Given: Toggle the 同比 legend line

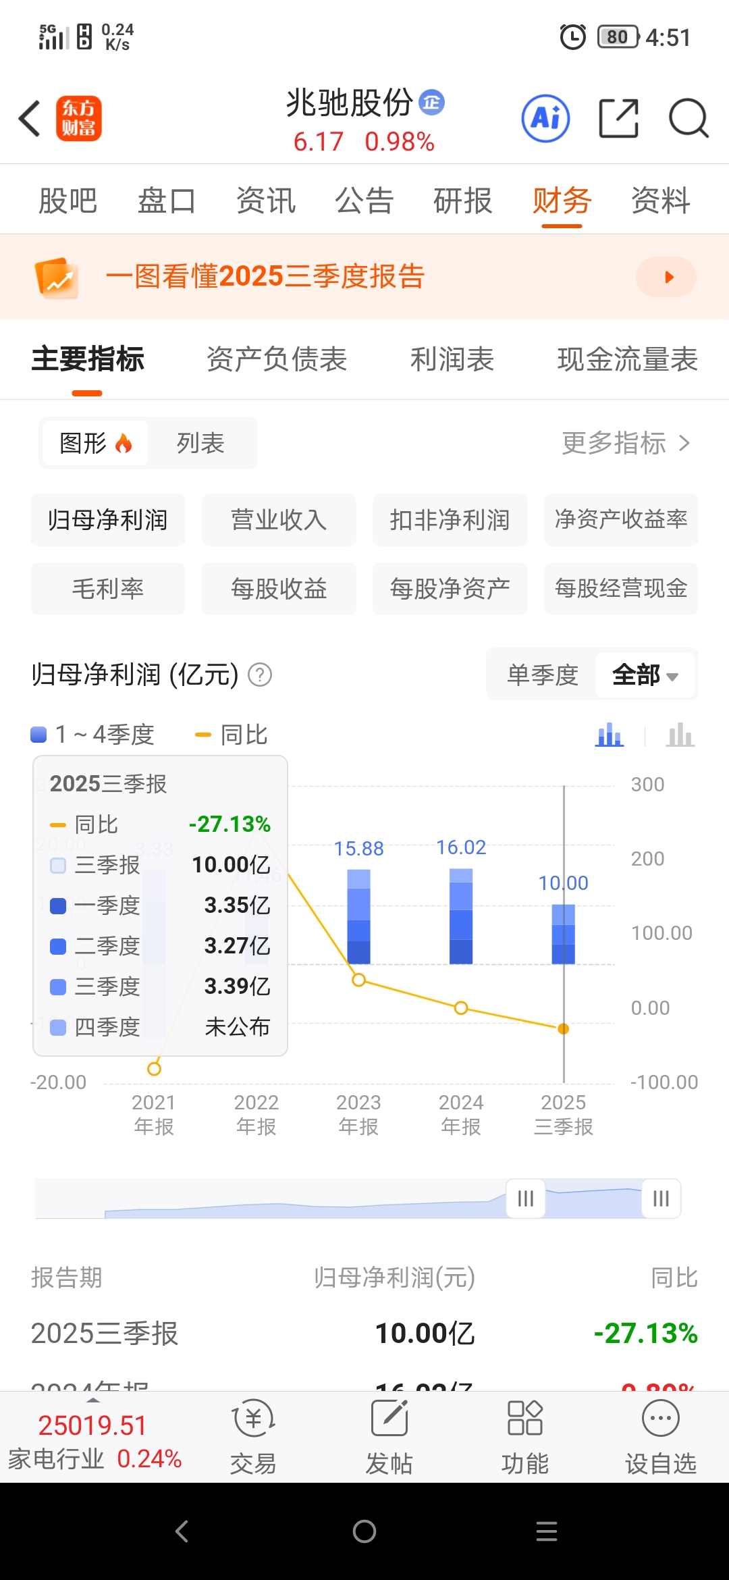Looking at the screenshot, I should click(232, 735).
